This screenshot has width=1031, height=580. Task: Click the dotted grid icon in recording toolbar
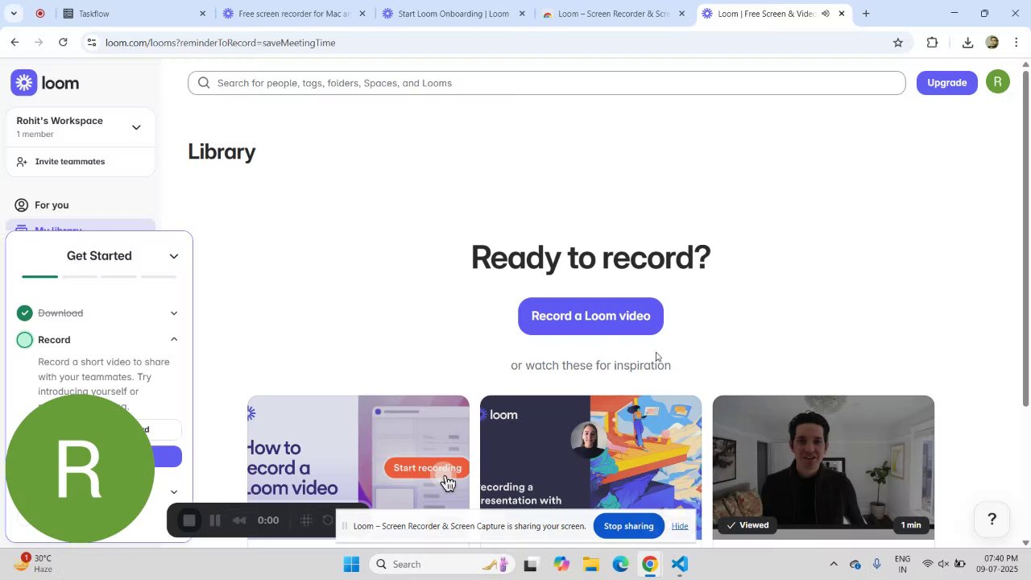coord(306,520)
